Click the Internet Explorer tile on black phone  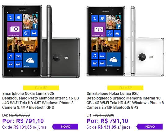pos(18,17)
